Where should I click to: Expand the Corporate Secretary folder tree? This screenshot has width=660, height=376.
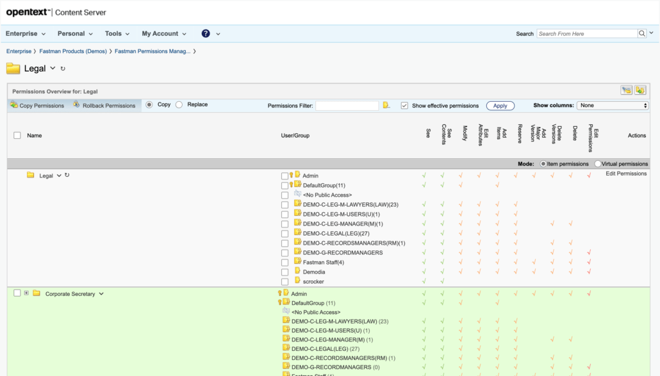tap(26, 293)
